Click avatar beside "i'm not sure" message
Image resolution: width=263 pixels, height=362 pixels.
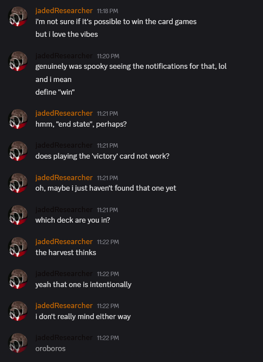18,16
